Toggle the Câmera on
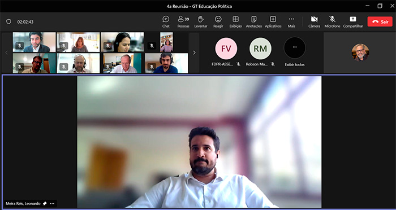Viewport: 396px width, 210px height. tap(314, 21)
